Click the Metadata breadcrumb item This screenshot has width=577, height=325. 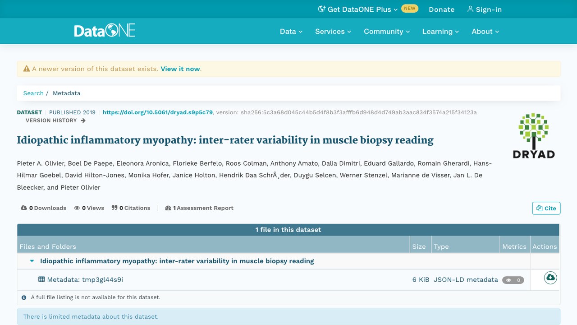[x=67, y=93]
